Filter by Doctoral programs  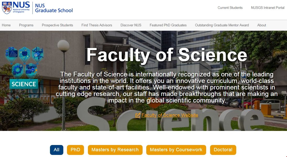223,150
